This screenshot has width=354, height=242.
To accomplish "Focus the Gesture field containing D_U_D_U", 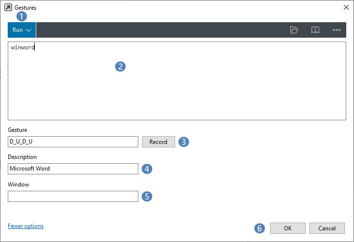I will click(73, 142).
